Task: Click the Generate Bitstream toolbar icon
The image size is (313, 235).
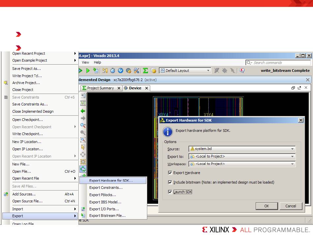Action: click(96, 71)
